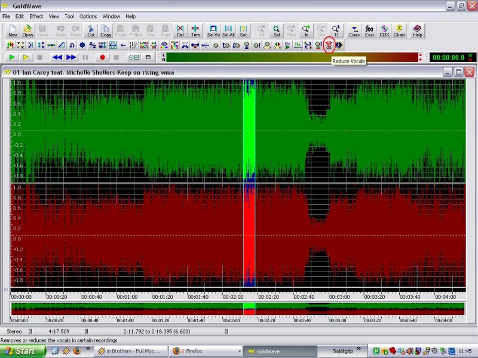Click the Trim toolbar icon
Image resolution: width=478 pixels, height=358 pixels.
coord(195,30)
